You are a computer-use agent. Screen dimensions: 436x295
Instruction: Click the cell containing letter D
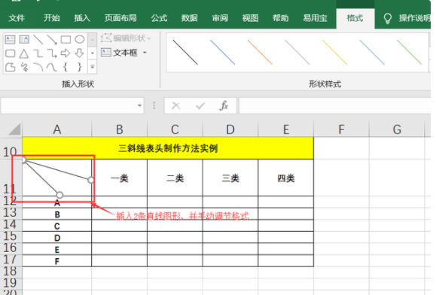[x=57, y=238]
